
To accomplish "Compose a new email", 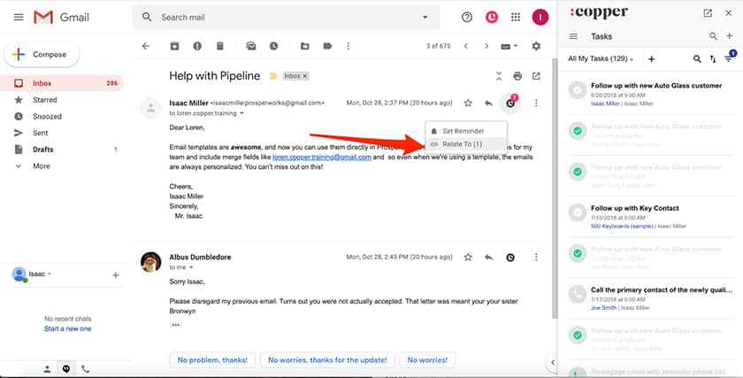I will 42,55.
